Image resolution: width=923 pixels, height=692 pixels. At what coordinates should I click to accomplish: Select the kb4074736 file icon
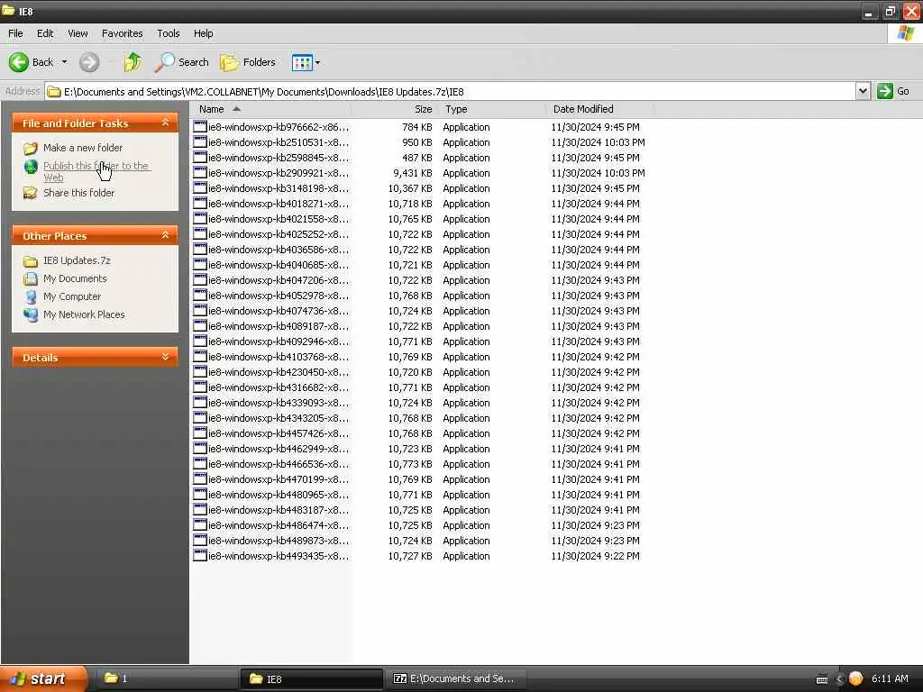200,310
